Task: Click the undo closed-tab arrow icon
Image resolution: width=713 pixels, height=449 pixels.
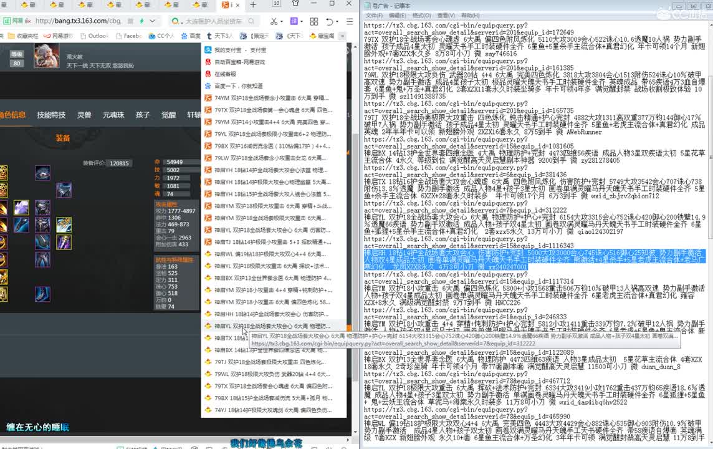Action: (x=330, y=21)
